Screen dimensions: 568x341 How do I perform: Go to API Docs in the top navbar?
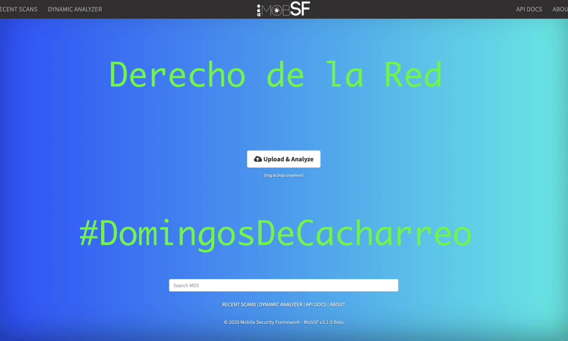click(x=529, y=10)
